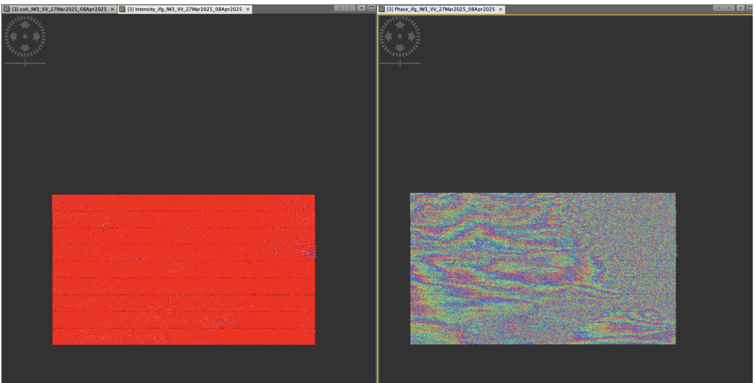
Task: Click inside the phase interferogram image
Action: click(543, 268)
